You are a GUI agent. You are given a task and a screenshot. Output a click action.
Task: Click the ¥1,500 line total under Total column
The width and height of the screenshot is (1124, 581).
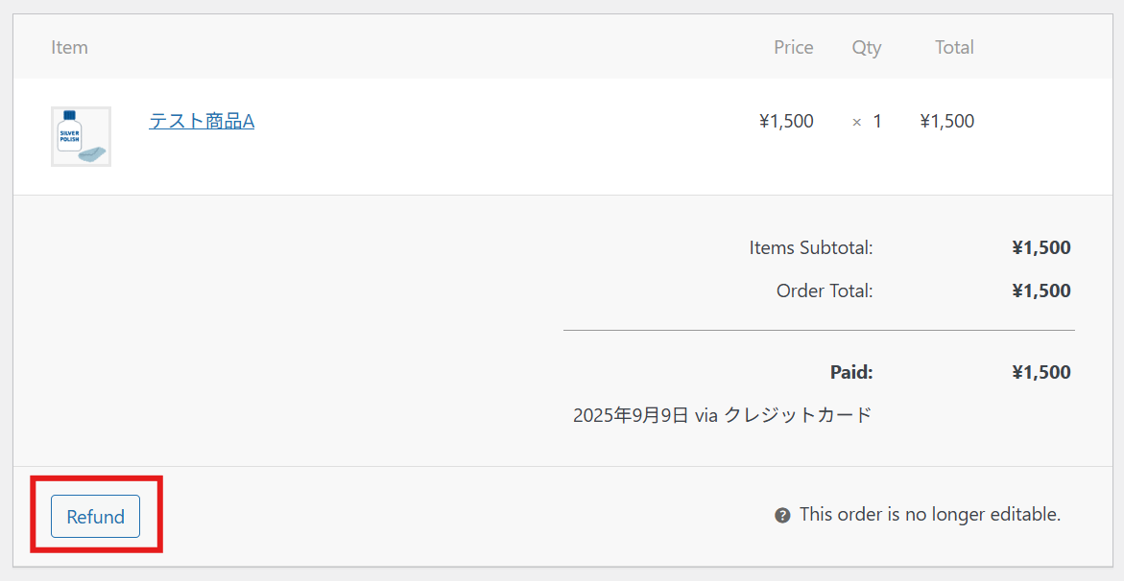point(946,122)
